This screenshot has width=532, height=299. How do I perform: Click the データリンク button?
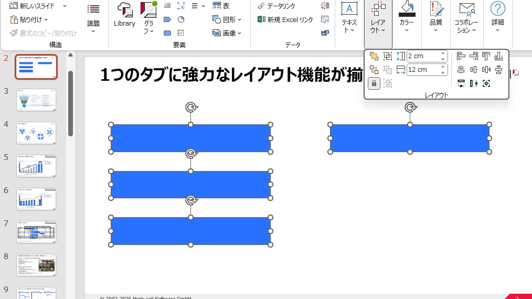pos(277,6)
